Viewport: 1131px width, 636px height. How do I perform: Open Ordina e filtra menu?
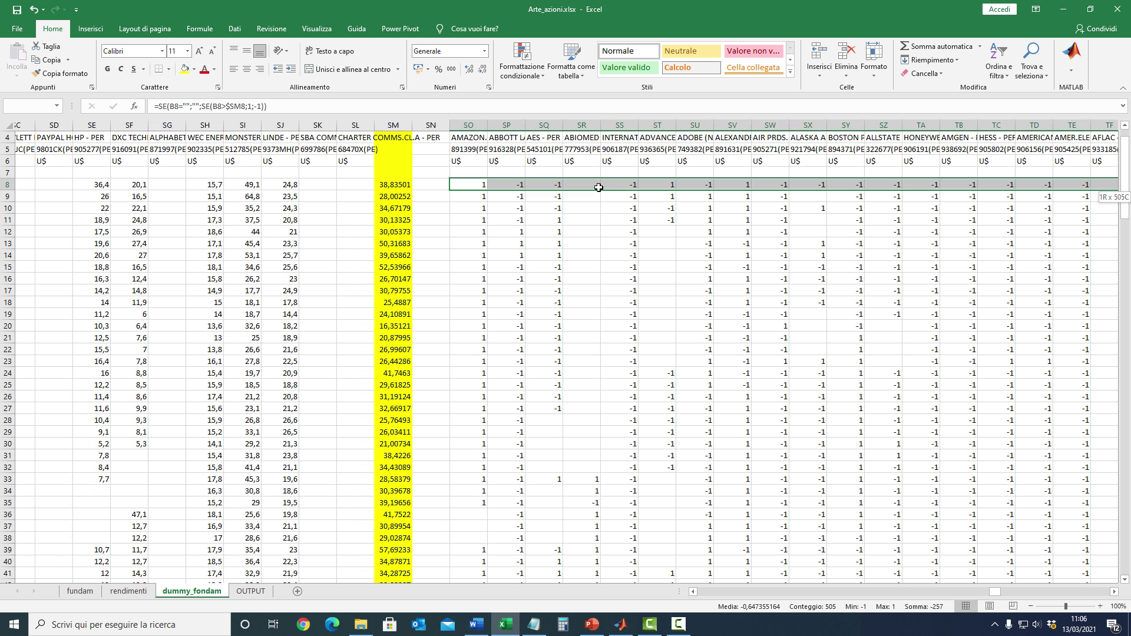(x=998, y=61)
